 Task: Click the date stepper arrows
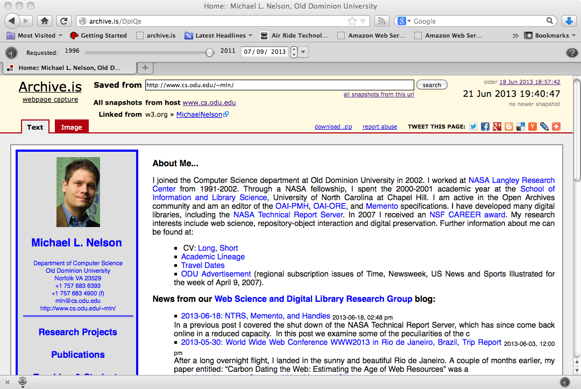point(294,52)
